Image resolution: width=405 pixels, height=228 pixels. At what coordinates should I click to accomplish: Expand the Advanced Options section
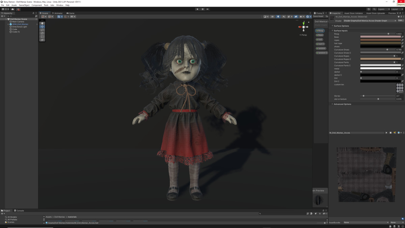click(x=342, y=104)
